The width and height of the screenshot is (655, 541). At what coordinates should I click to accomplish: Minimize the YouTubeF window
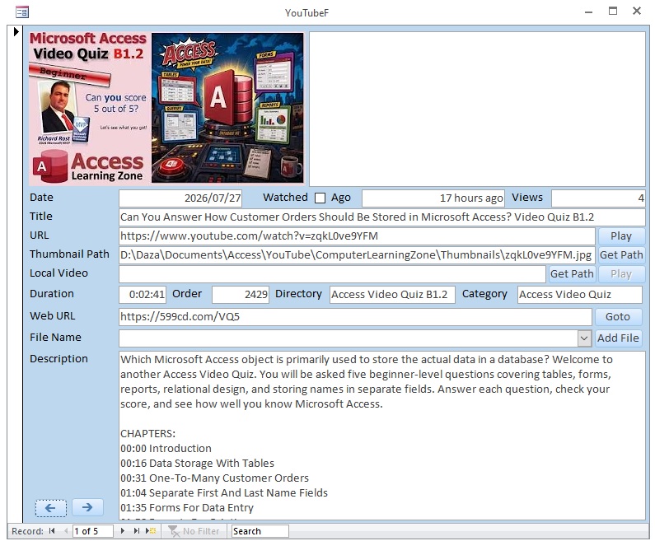589,12
